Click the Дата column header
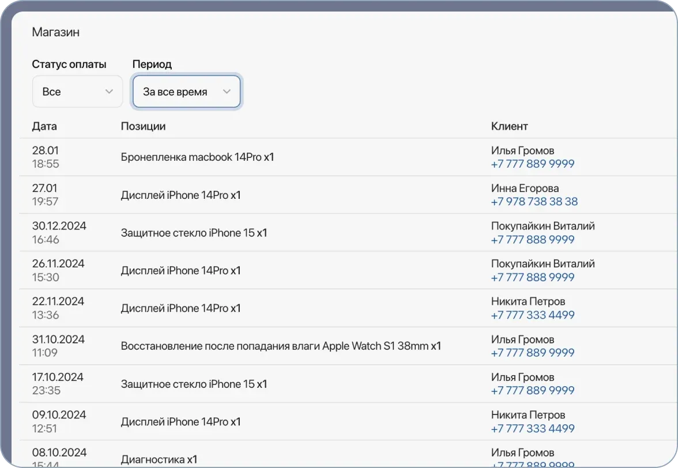The height and width of the screenshot is (468, 678). click(44, 126)
